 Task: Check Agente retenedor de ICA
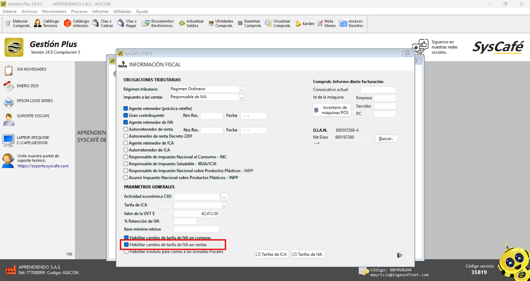pyautogui.click(x=126, y=143)
